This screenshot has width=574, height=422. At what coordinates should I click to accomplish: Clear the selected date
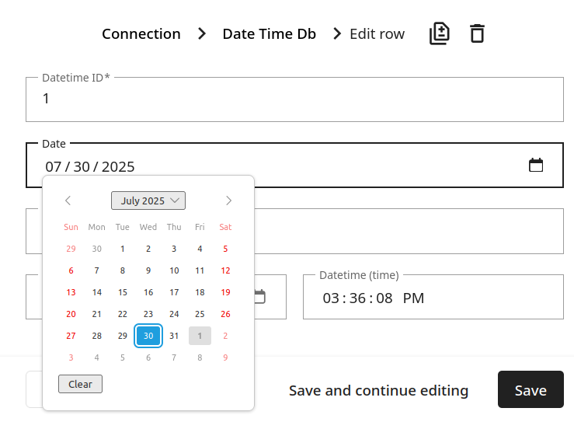pos(80,384)
